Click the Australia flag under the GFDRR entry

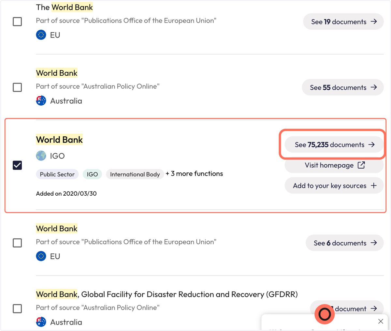point(41,322)
